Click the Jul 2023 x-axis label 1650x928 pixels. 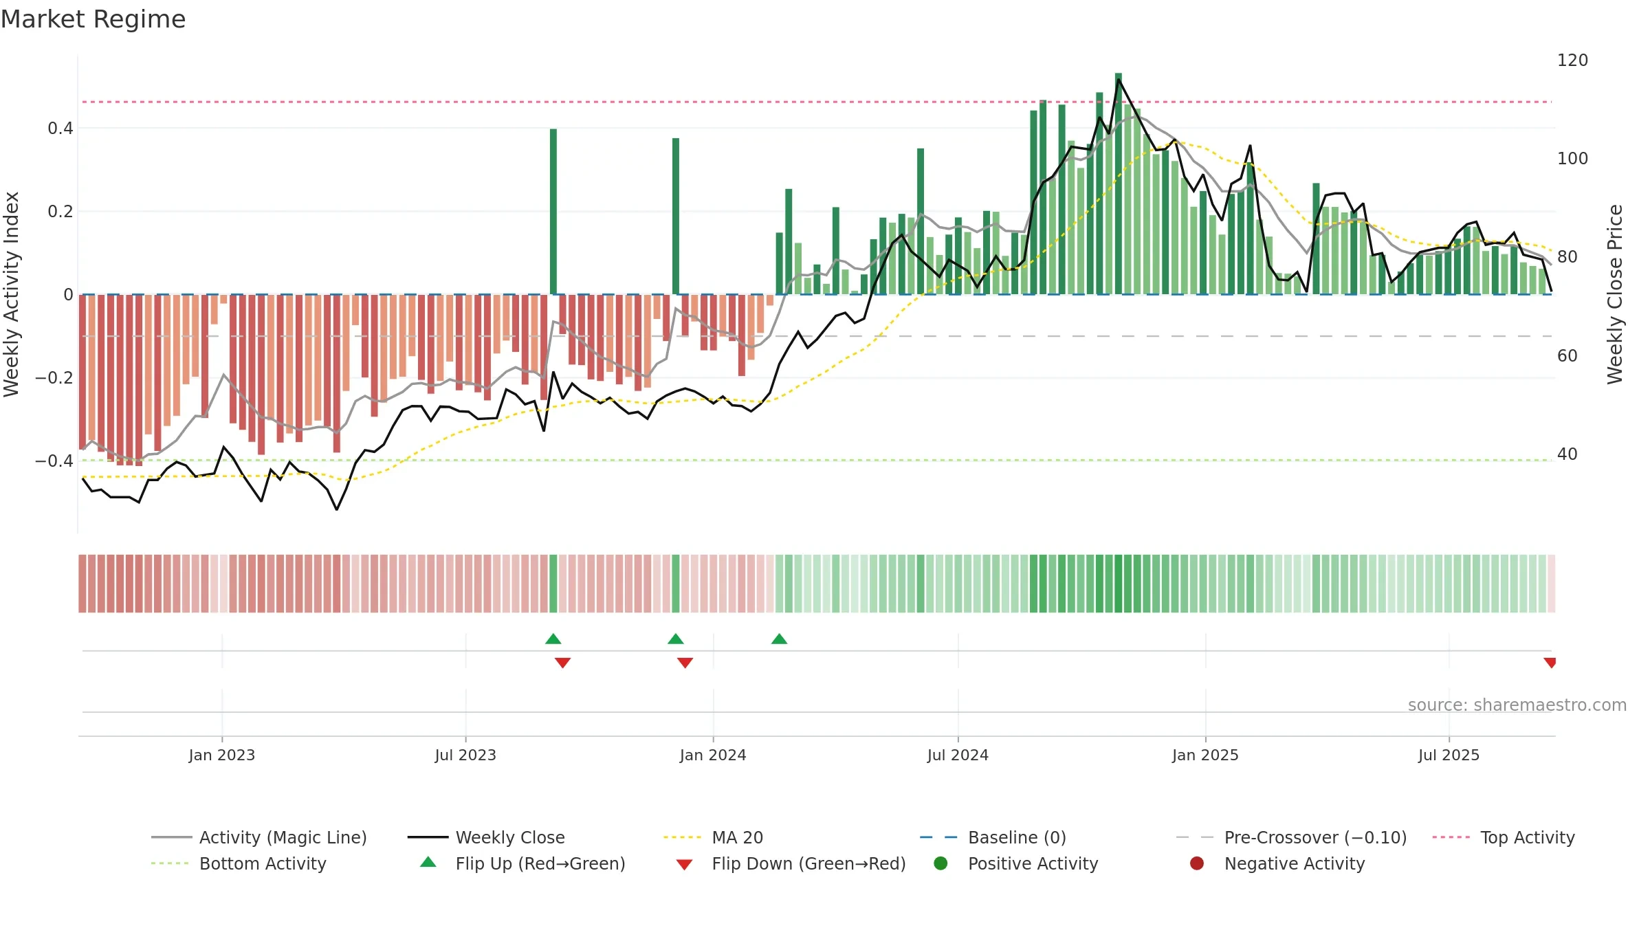(x=465, y=755)
